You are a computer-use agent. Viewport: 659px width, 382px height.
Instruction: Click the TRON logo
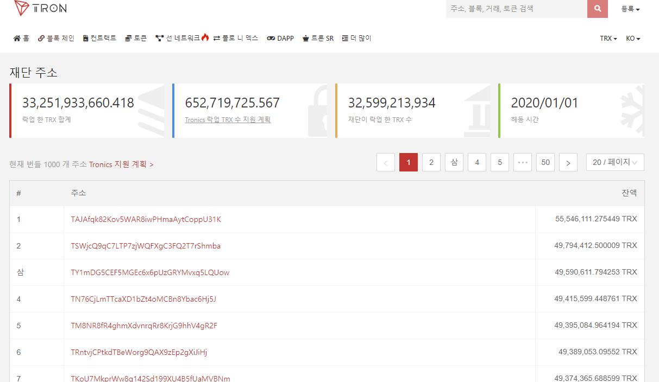pos(40,8)
